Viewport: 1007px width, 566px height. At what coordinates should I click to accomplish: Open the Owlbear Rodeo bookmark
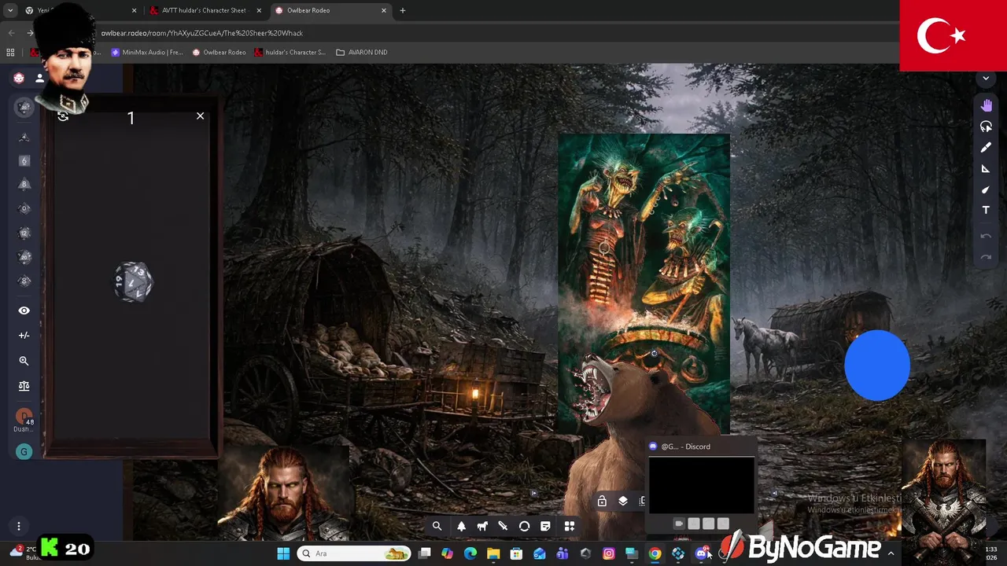[219, 53]
